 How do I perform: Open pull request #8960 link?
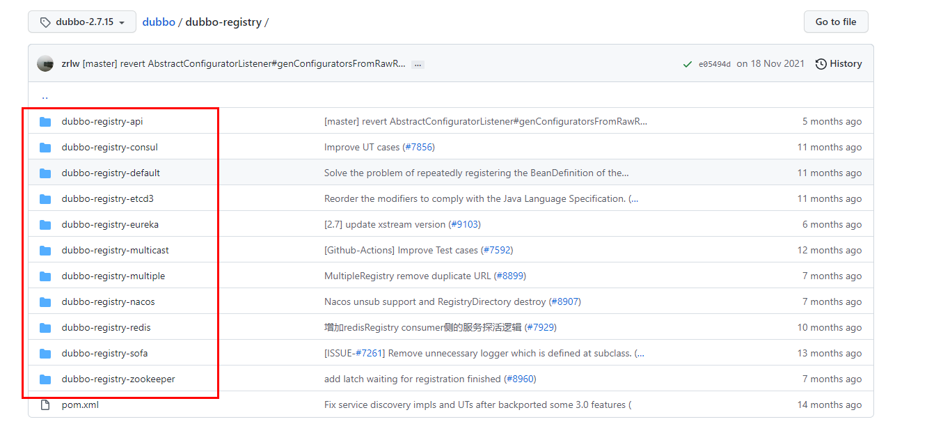click(520, 379)
